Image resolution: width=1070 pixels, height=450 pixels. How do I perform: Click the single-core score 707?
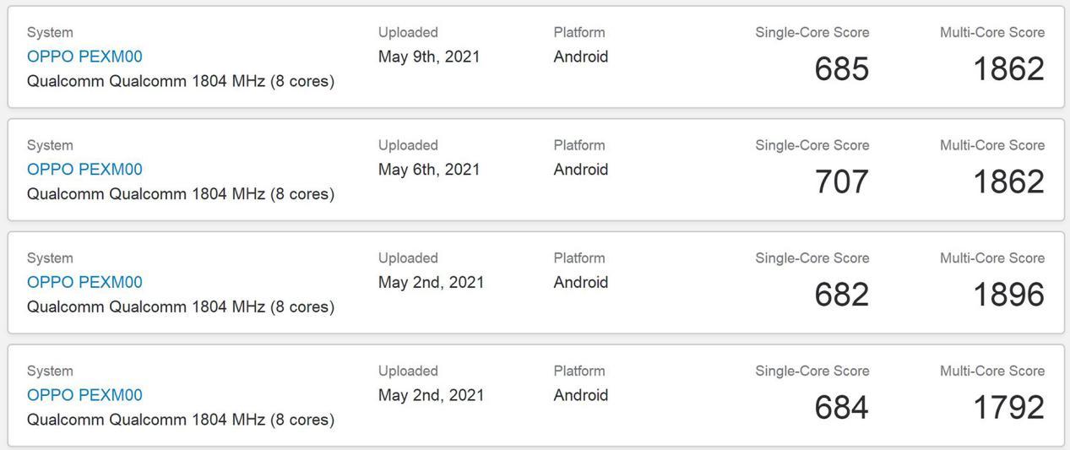pos(841,182)
